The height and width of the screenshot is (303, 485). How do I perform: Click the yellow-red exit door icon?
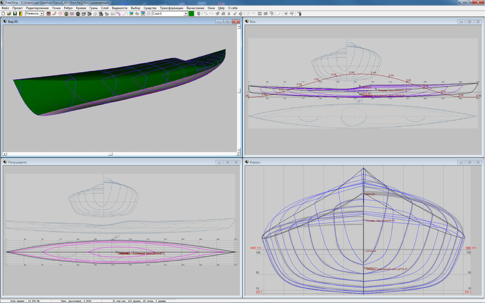tap(21, 14)
